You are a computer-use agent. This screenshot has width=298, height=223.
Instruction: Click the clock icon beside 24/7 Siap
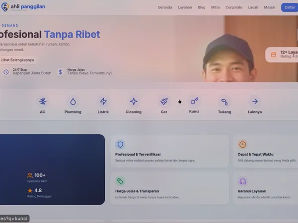[6, 72]
